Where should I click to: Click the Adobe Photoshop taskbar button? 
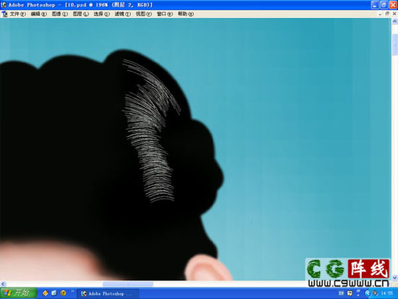tap(108, 294)
